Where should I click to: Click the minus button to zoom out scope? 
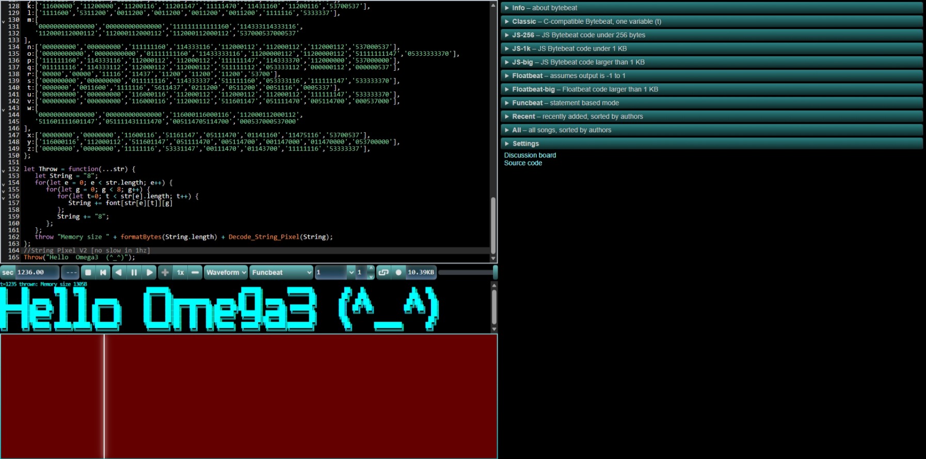point(195,272)
